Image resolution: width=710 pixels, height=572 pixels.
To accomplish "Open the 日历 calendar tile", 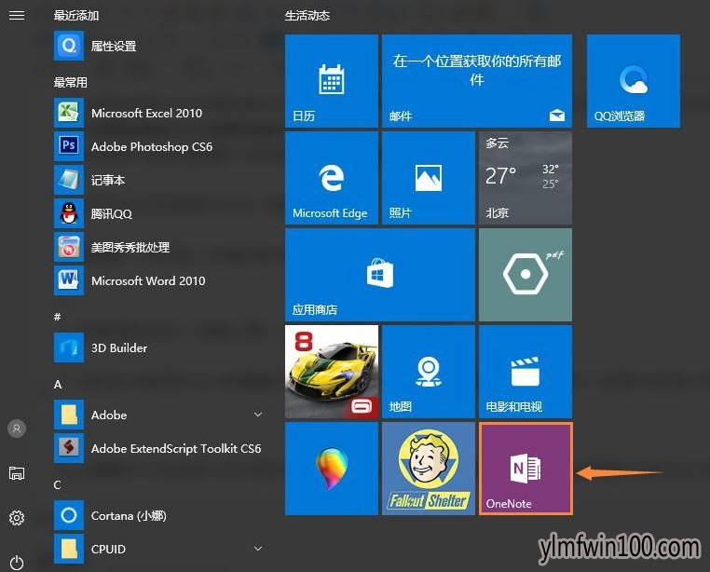I will click(x=332, y=81).
